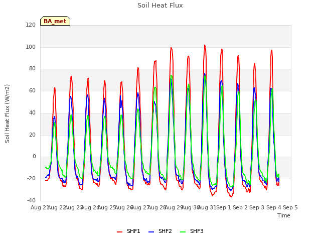Click the 80 y-axis label
Viewport: 321px width, 241px height.
point(32,69)
